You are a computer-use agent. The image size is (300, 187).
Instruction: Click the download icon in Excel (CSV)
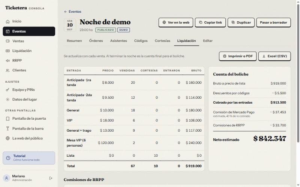(x=264, y=56)
